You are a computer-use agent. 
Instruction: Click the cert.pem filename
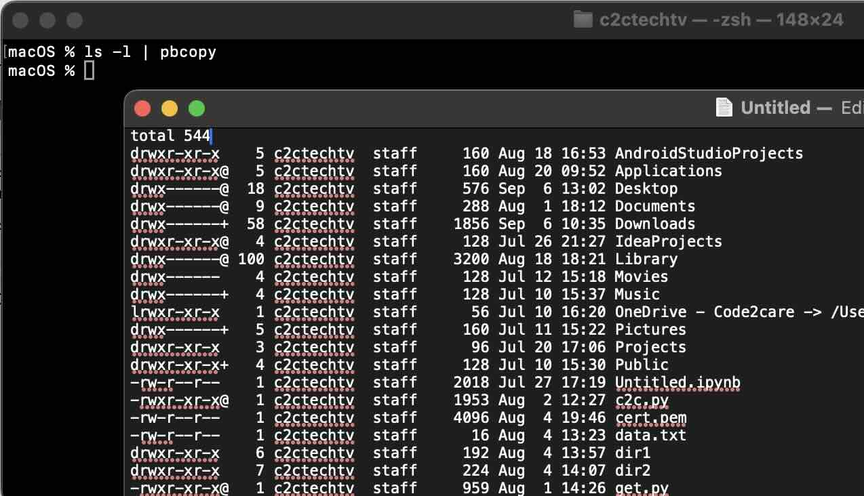point(650,417)
